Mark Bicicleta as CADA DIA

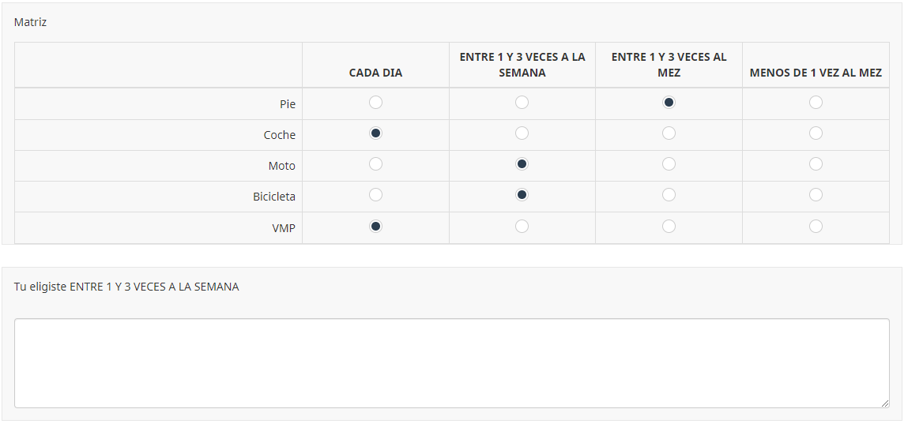(376, 195)
